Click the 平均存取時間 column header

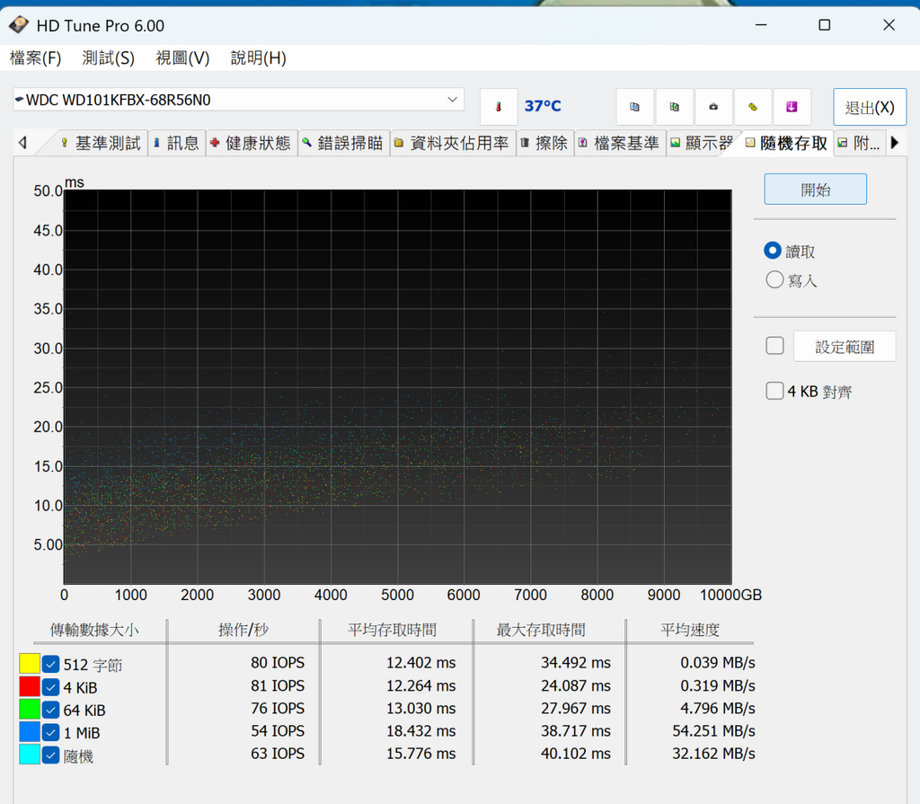pyautogui.click(x=392, y=630)
